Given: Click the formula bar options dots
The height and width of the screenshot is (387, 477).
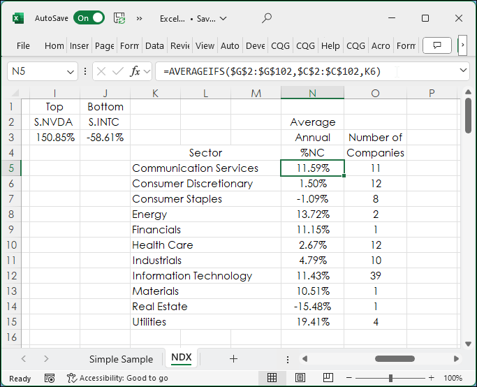Looking at the screenshot, I should click(85, 71).
